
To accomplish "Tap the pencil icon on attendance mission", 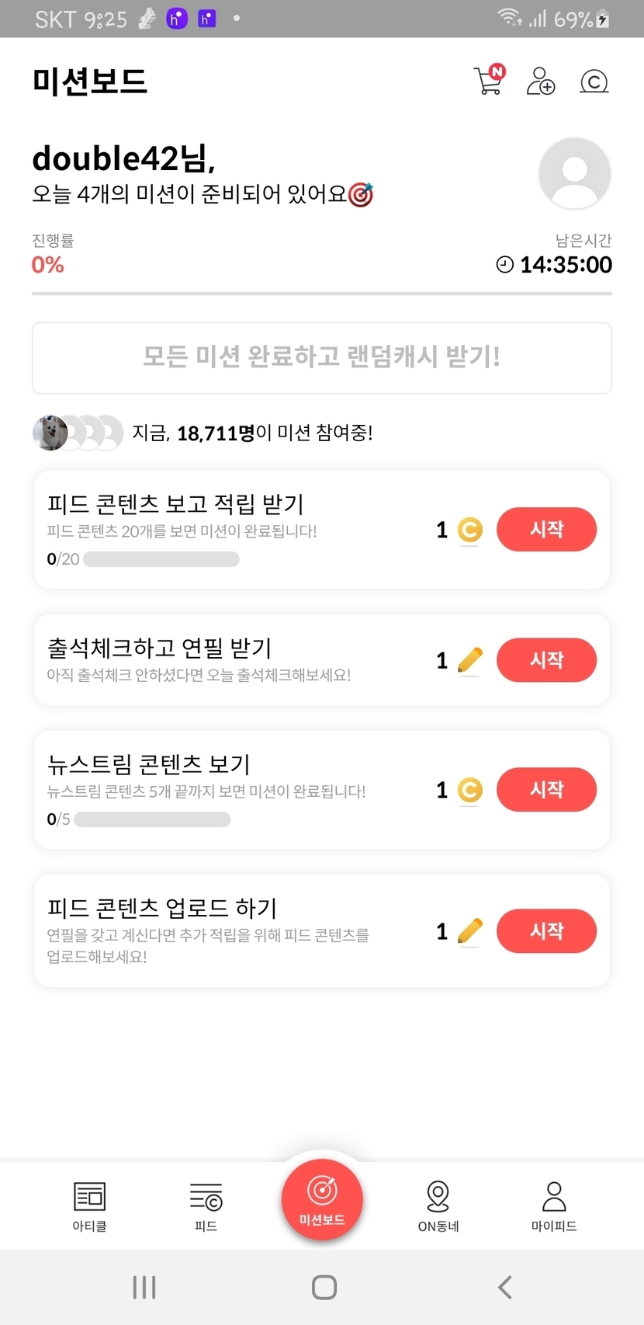I will (469, 660).
